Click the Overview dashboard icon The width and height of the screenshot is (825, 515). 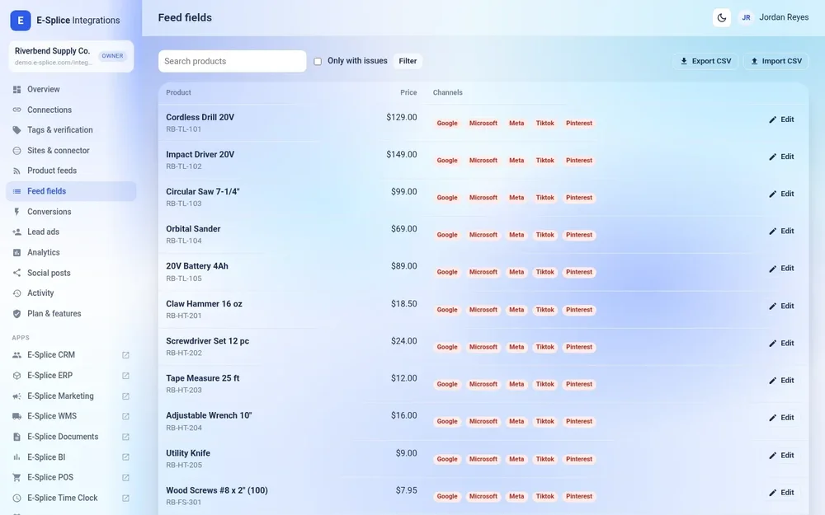tap(16, 89)
